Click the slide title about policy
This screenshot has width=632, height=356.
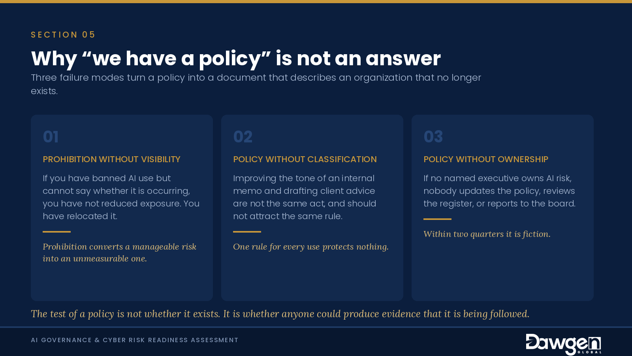click(x=236, y=59)
